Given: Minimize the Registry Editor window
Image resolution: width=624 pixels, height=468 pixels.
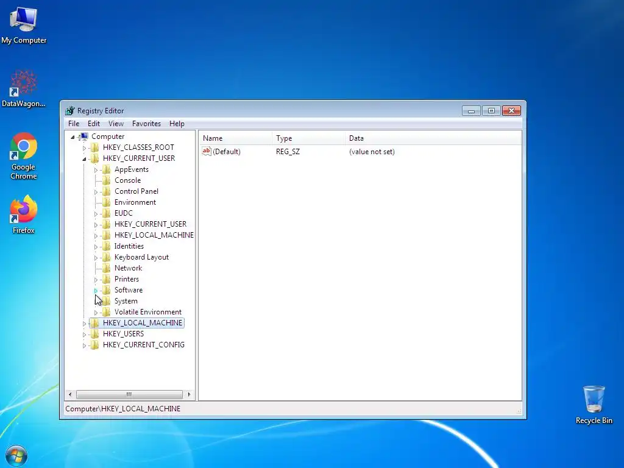Looking at the screenshot, I should point(471,111).
